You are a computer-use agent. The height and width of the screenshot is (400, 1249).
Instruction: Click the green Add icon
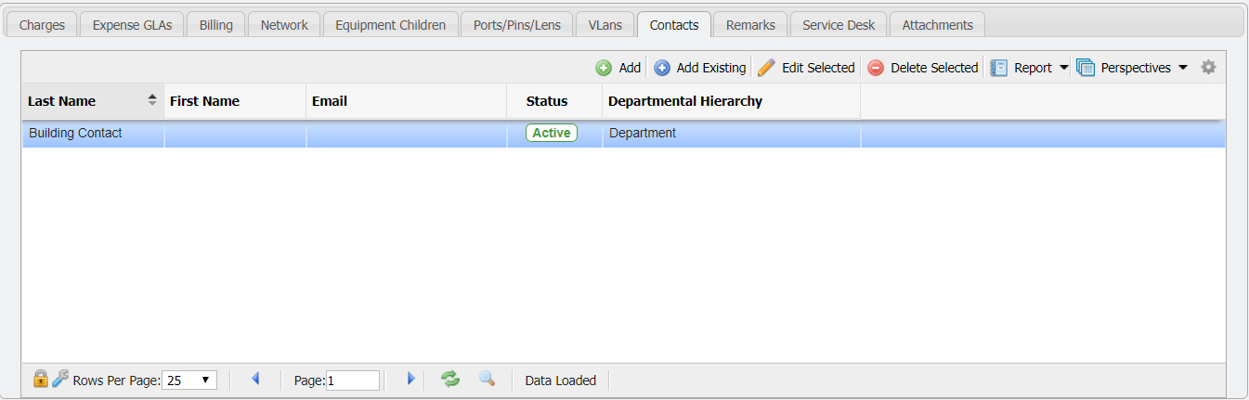[604, 68]
